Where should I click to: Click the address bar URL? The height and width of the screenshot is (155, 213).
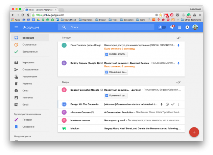50,15
